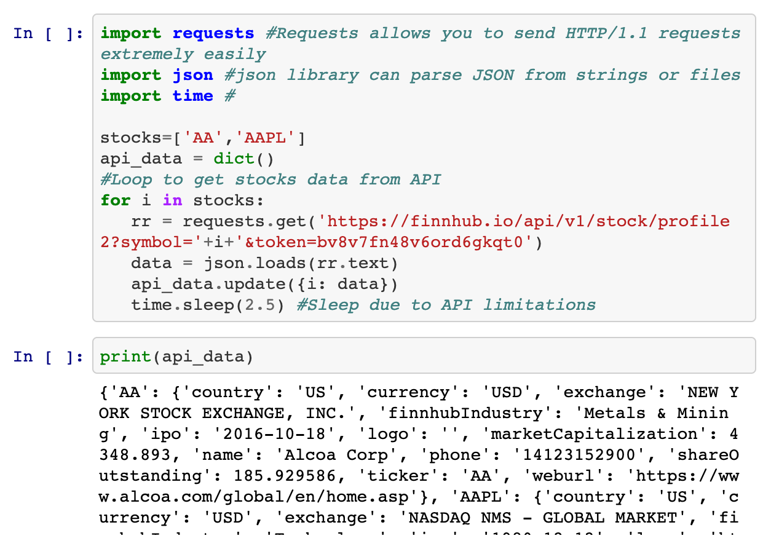Click the comment 'extremely easily'
The height and width of the screenshot is (541, 771).
point(183,54)
